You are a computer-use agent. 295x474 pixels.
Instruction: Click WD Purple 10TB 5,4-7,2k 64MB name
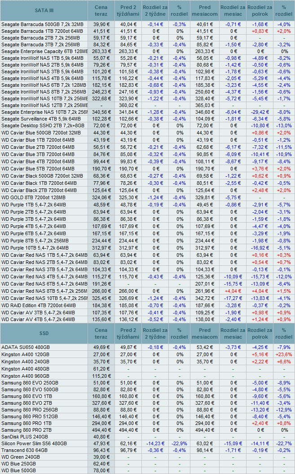tap(35, 248)
